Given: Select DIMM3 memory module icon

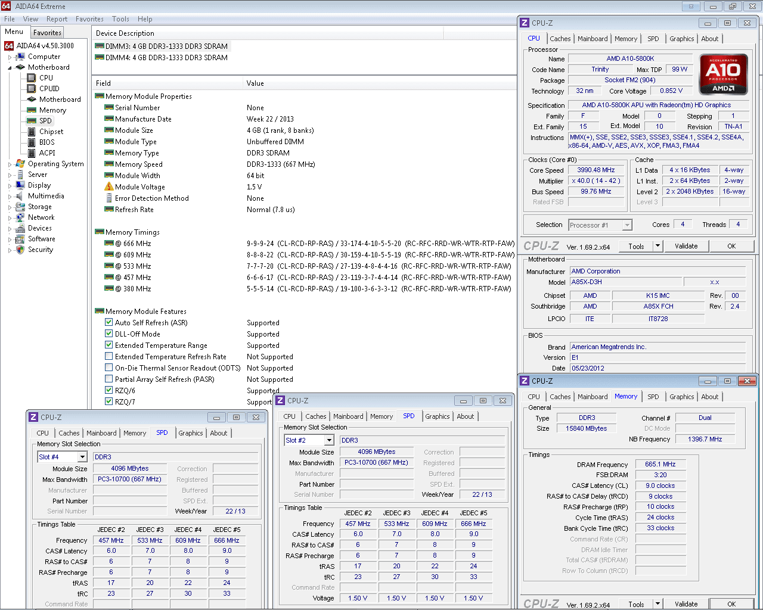Looking at the screenshot, I should (x=100, y=46).
